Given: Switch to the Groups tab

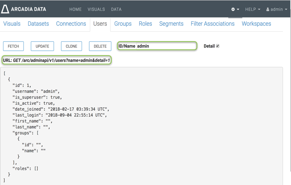Looking at the screenshot, I should click(x=123, y=24).
